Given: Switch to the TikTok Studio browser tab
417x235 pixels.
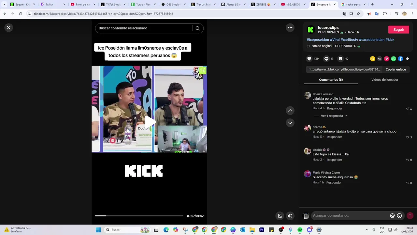Looking at the screenshot, I should click(113, 5).
